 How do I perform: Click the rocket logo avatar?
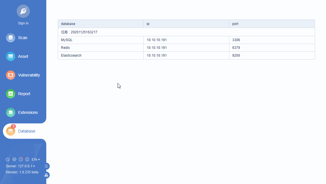pyautogui.click(x=23, y=11)
